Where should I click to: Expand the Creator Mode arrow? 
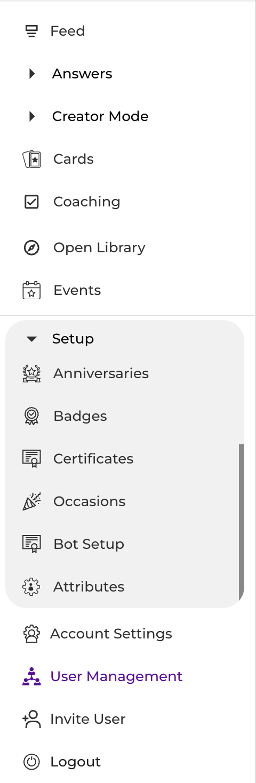point(32,116)
